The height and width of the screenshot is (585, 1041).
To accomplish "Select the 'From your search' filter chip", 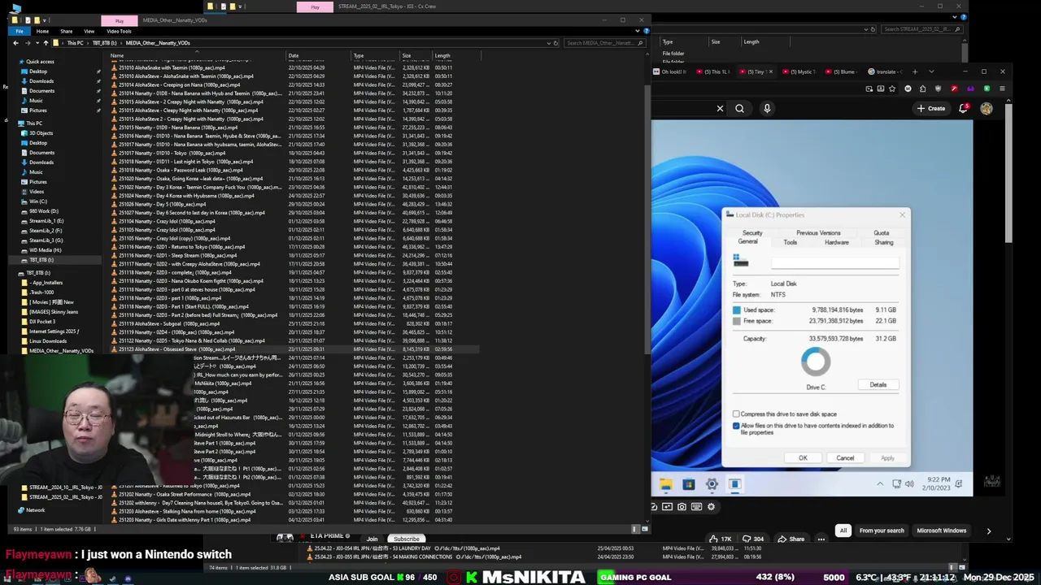I will (x=882, y=531).
